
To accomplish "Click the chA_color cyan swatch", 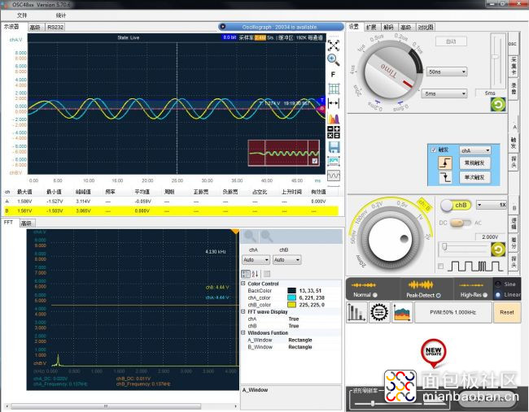I will click(291, 297).
